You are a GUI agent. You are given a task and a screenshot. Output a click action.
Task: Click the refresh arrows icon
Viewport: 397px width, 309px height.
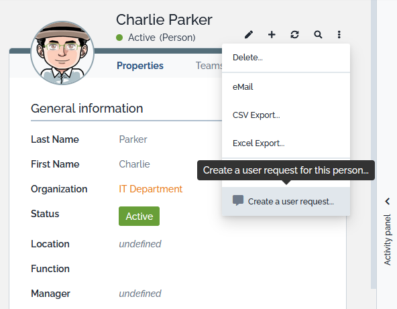(x=294, y=34)
